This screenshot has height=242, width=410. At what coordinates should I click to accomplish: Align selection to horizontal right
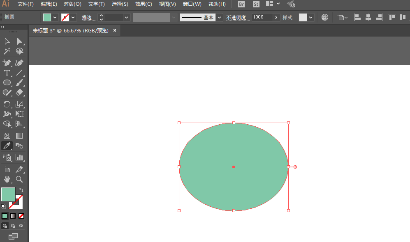[x=379, y=17]
